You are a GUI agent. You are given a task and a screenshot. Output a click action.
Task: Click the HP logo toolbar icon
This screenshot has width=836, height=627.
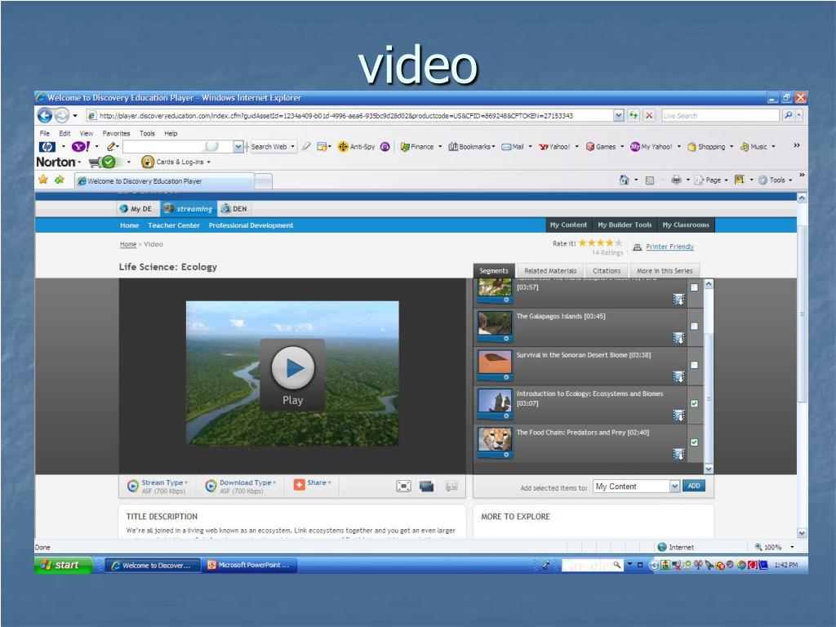47,147
